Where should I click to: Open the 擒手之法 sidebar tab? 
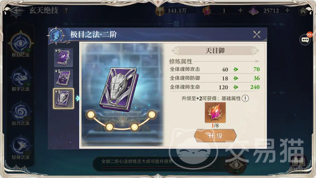click(x=21, y=79)
